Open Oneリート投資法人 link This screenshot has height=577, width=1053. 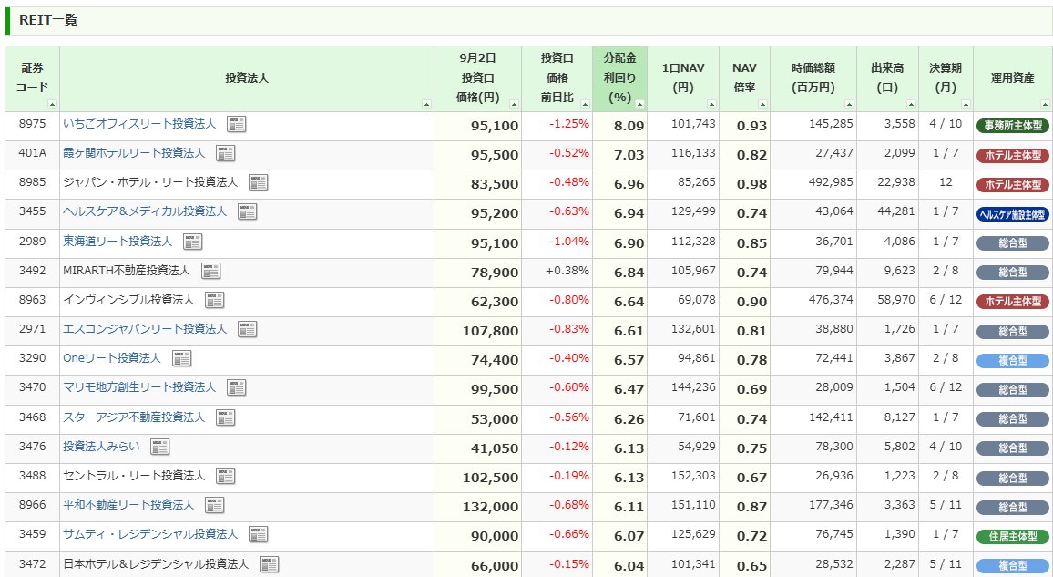click(112, 358)
